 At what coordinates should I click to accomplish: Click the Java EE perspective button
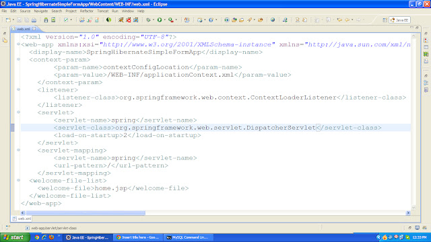coord(399,20)
